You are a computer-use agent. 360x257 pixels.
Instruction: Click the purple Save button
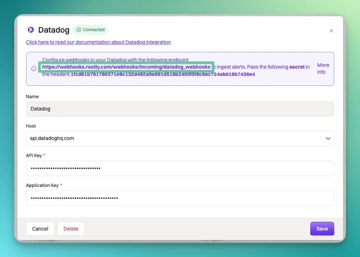(322, 229)
